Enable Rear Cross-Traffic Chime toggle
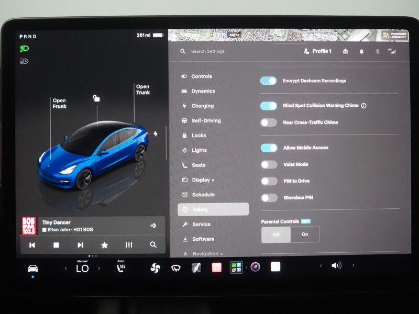Image resolution: width=419 pixels, height=314 pixels. [269, 122]
